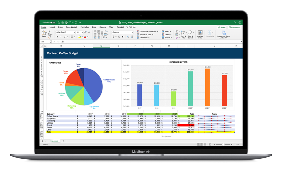284x174 pixels.
Task: Click the zoom in plus button
Action: pos(231,144)
